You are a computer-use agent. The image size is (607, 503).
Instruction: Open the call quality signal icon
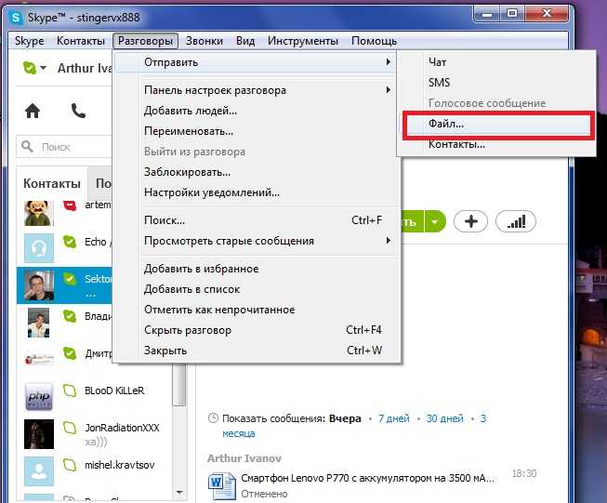516,221
